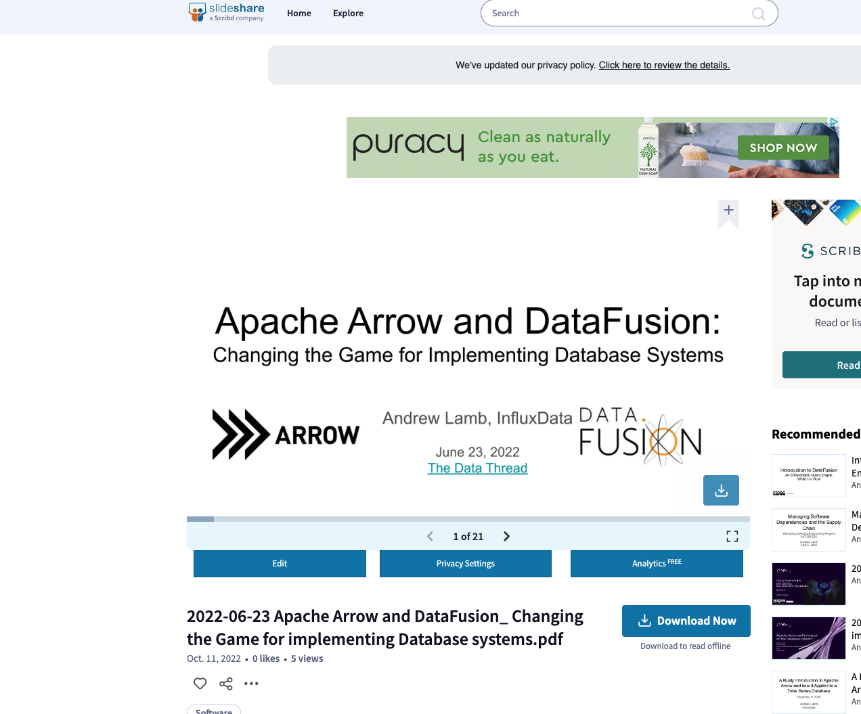
Task: Click the SlideShare logo
Action: pos(226,12)
